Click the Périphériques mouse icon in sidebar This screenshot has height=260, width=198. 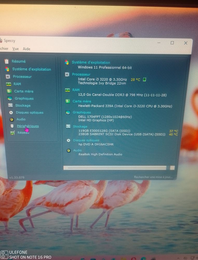point(12,126)
